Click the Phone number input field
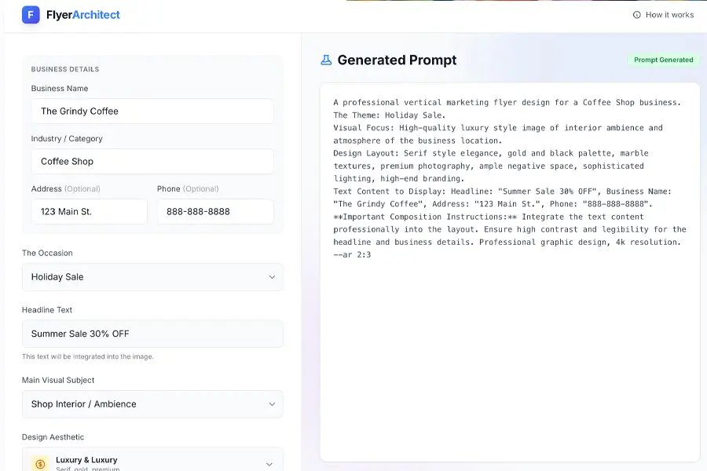The width and height of the screenshot is (707, 471). click(x=215, y=212)
